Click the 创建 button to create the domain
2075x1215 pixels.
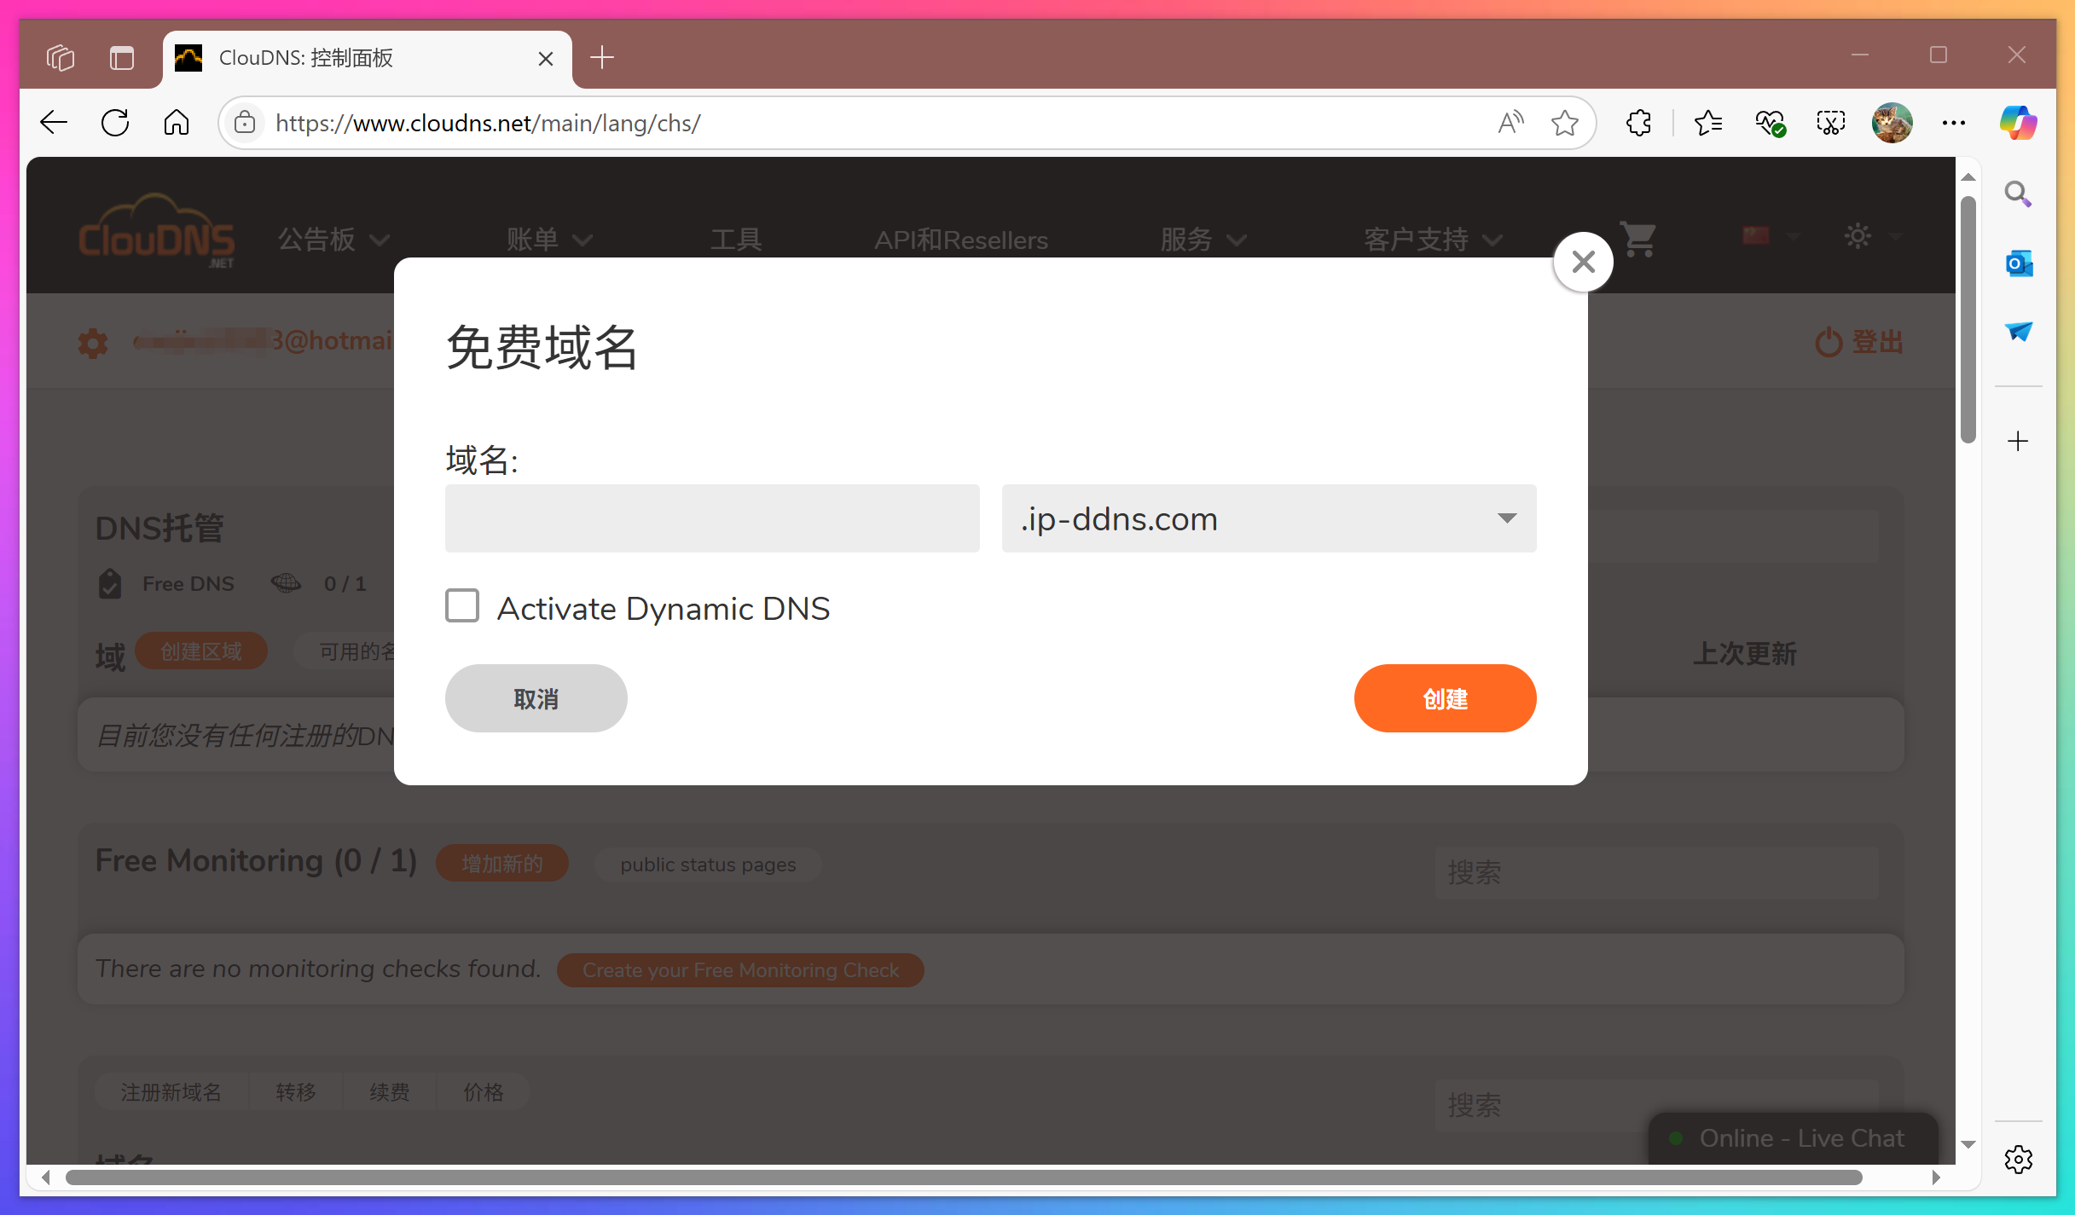click(x=1445, y=697)
